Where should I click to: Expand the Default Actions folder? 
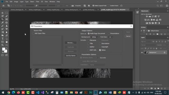point(146,31)
